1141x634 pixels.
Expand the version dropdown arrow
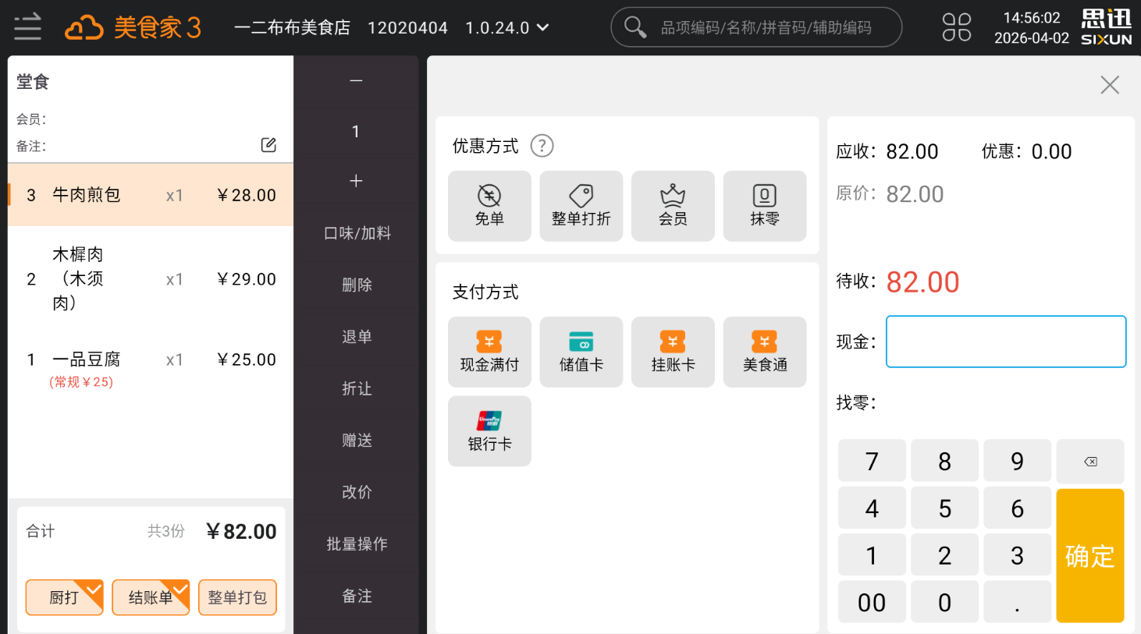(543, 28)
